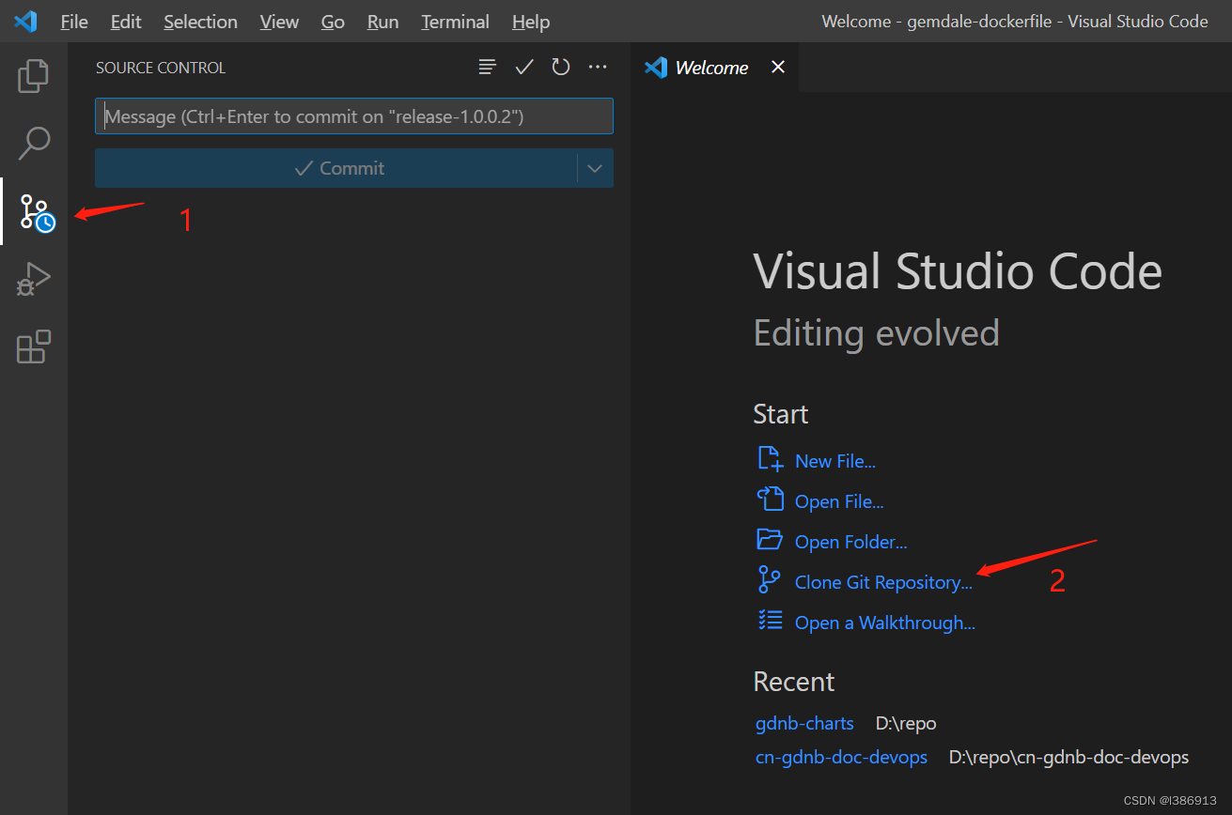Open the Source Control view icon
Viewport: 1232px width, 815px height.
pos(36,212)
